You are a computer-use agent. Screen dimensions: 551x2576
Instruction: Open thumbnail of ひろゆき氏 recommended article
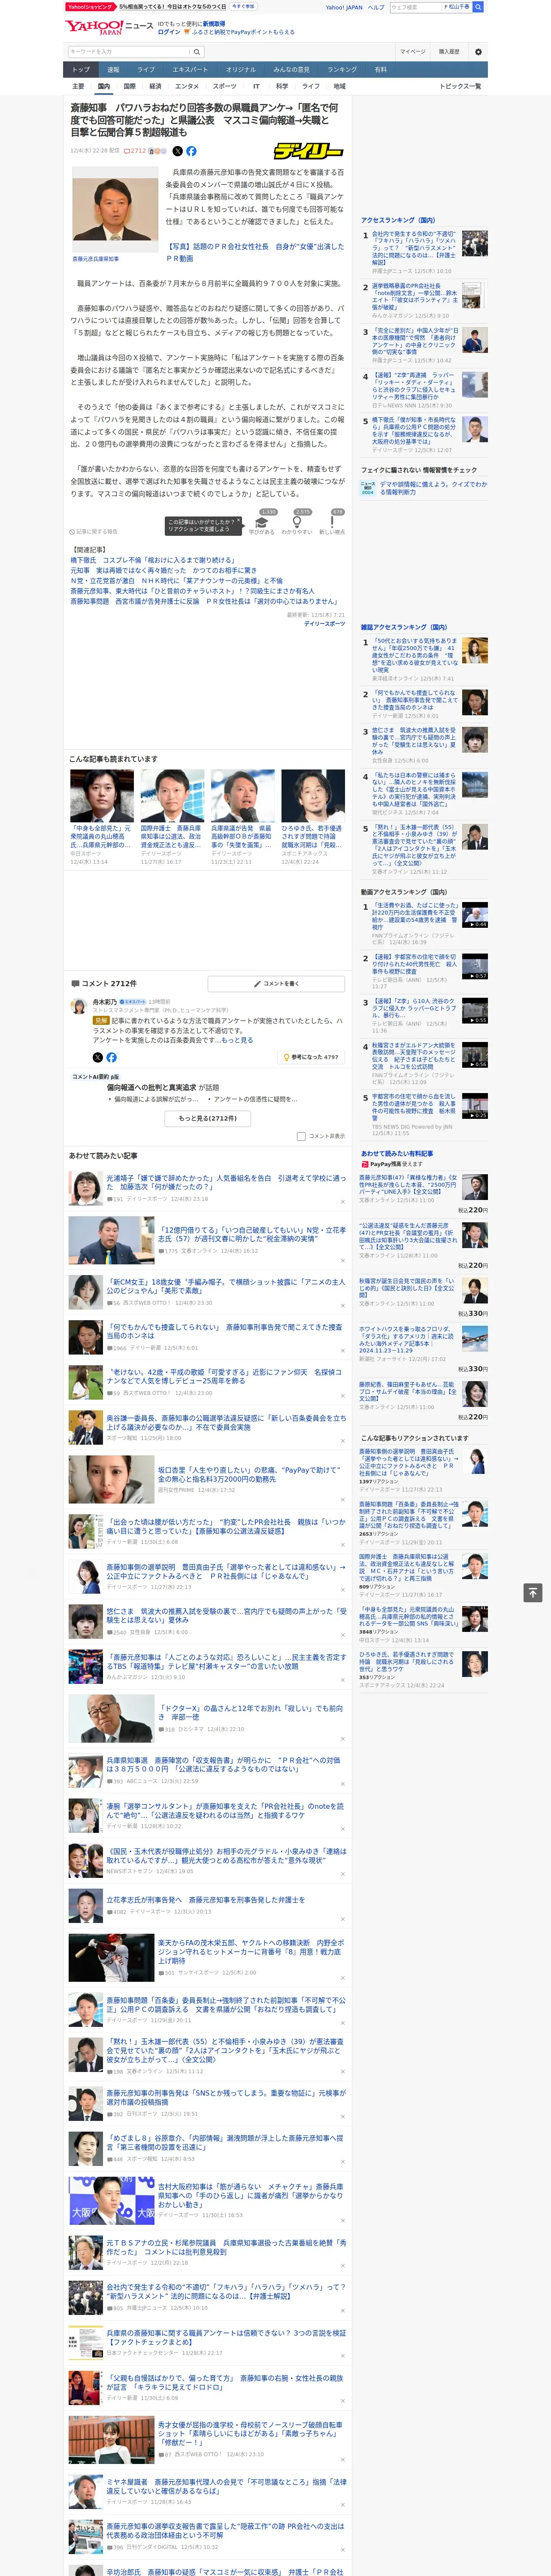(313, 796)
